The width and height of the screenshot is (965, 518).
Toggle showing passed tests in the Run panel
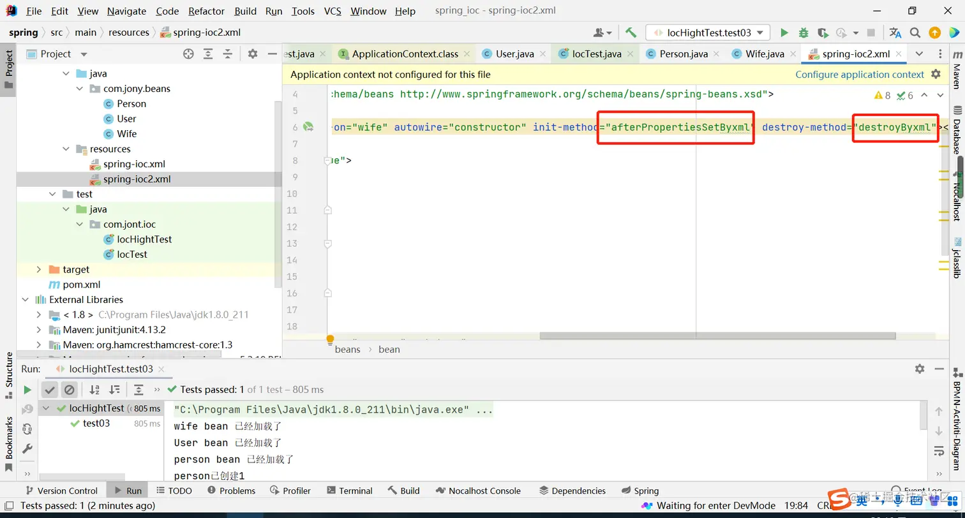click(50, 389)
